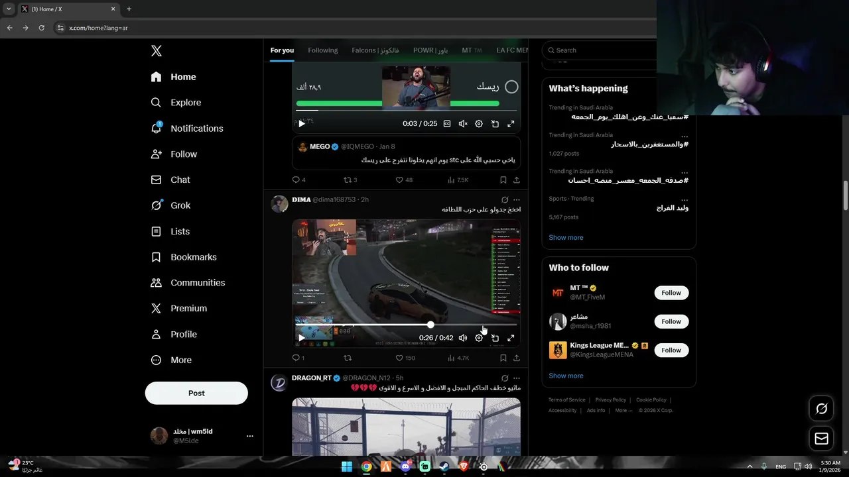Open Bookmarks in the sidebar
Viewport: 849px width, 477px height.
[184, 257]
